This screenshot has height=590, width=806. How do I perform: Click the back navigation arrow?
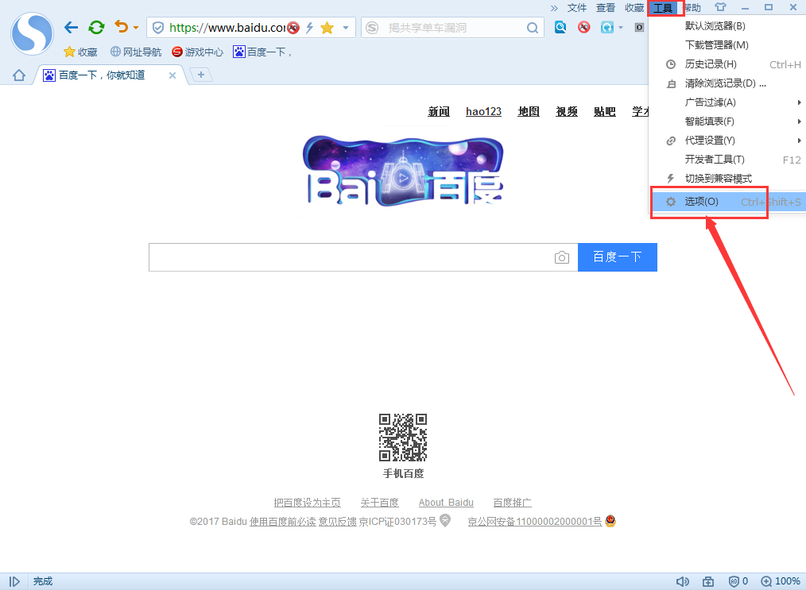[71, 26]
